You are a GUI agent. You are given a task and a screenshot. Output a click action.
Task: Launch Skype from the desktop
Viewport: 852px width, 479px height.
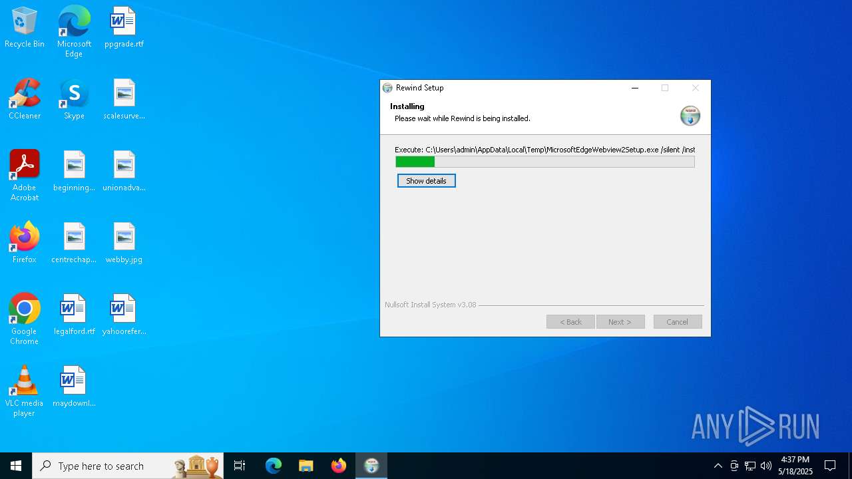[74, 100]
